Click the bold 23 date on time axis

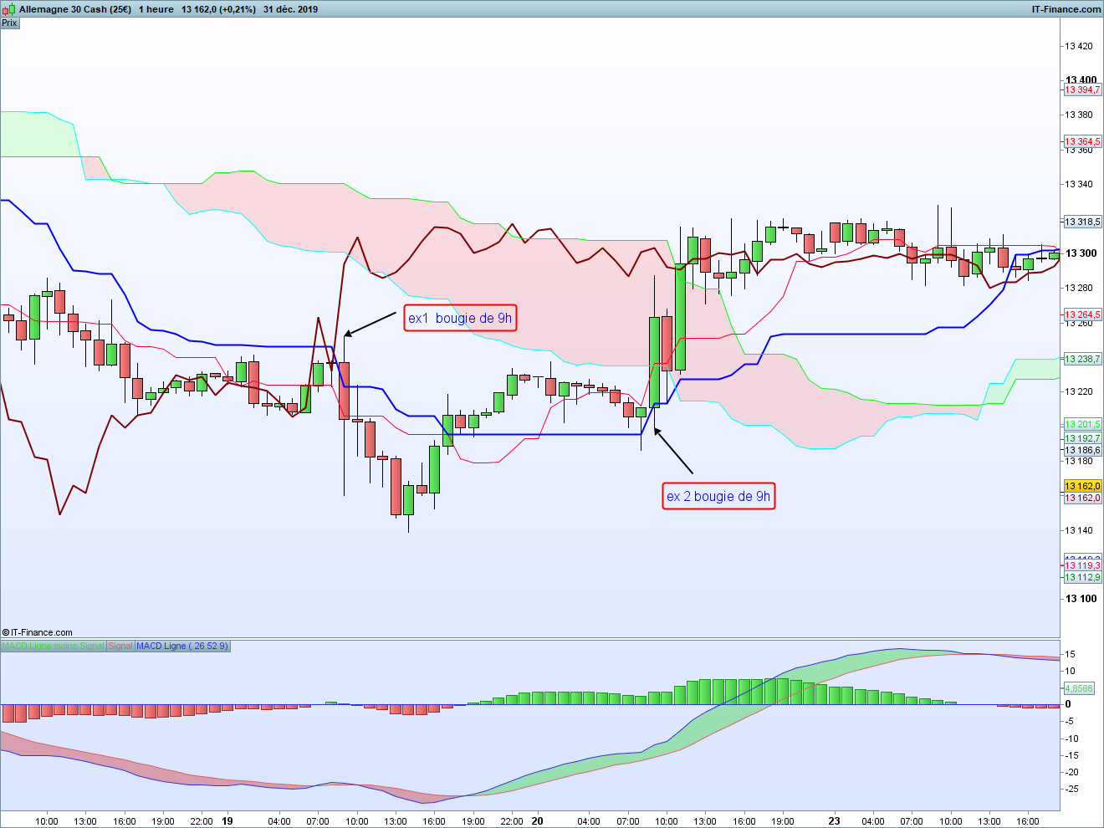(834, 820)
